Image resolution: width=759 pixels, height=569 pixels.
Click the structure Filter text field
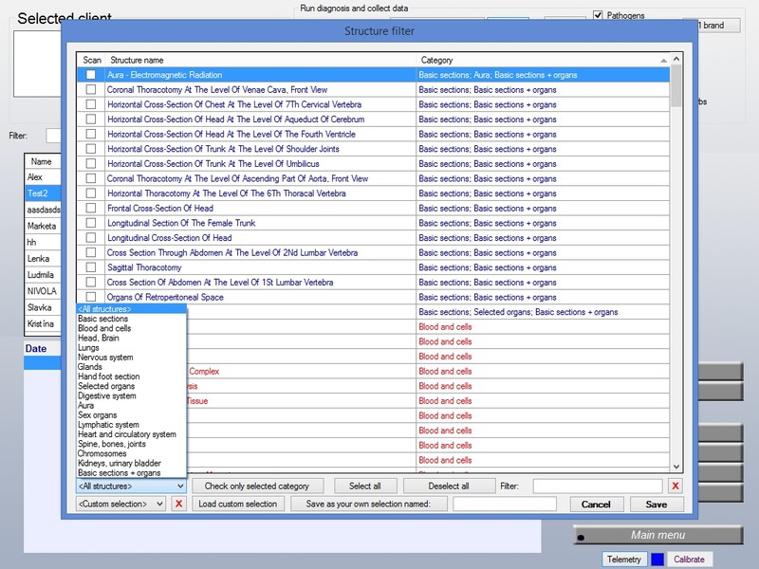click(x=598, y=486)
